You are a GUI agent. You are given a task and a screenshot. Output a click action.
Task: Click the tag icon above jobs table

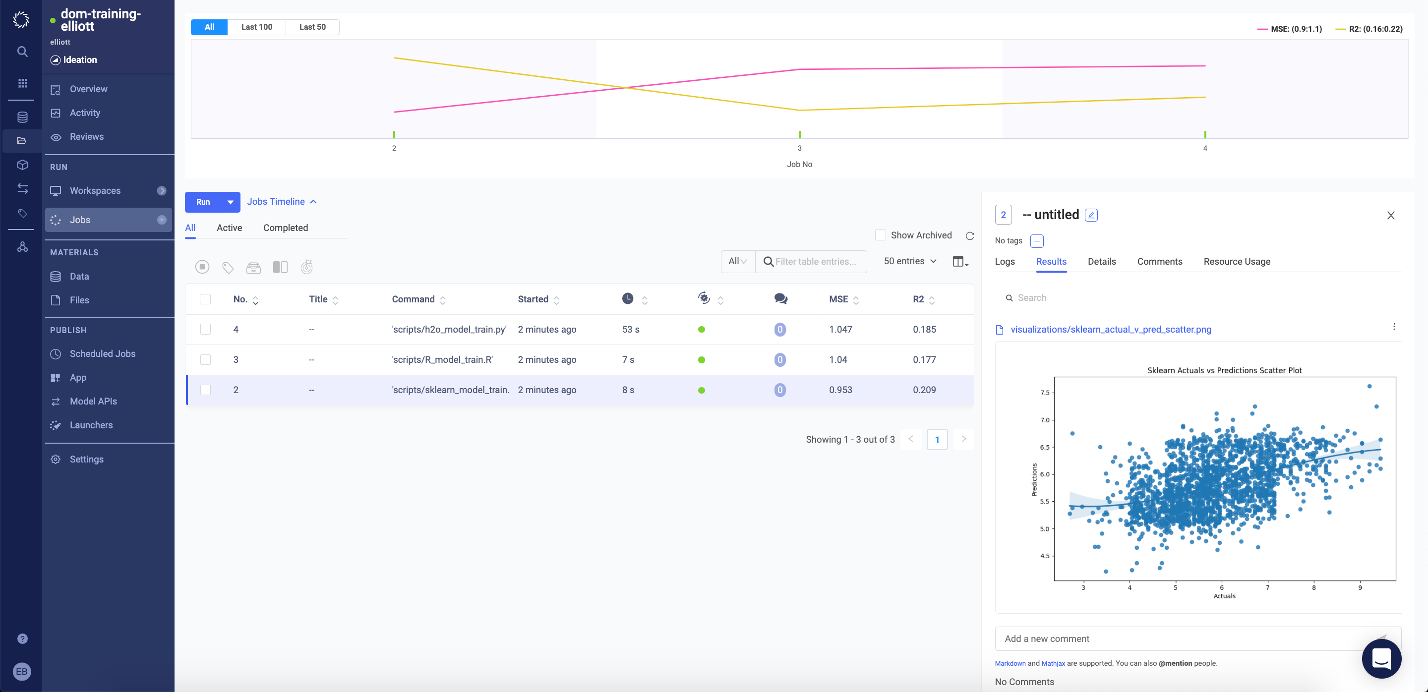click(228, 268)
